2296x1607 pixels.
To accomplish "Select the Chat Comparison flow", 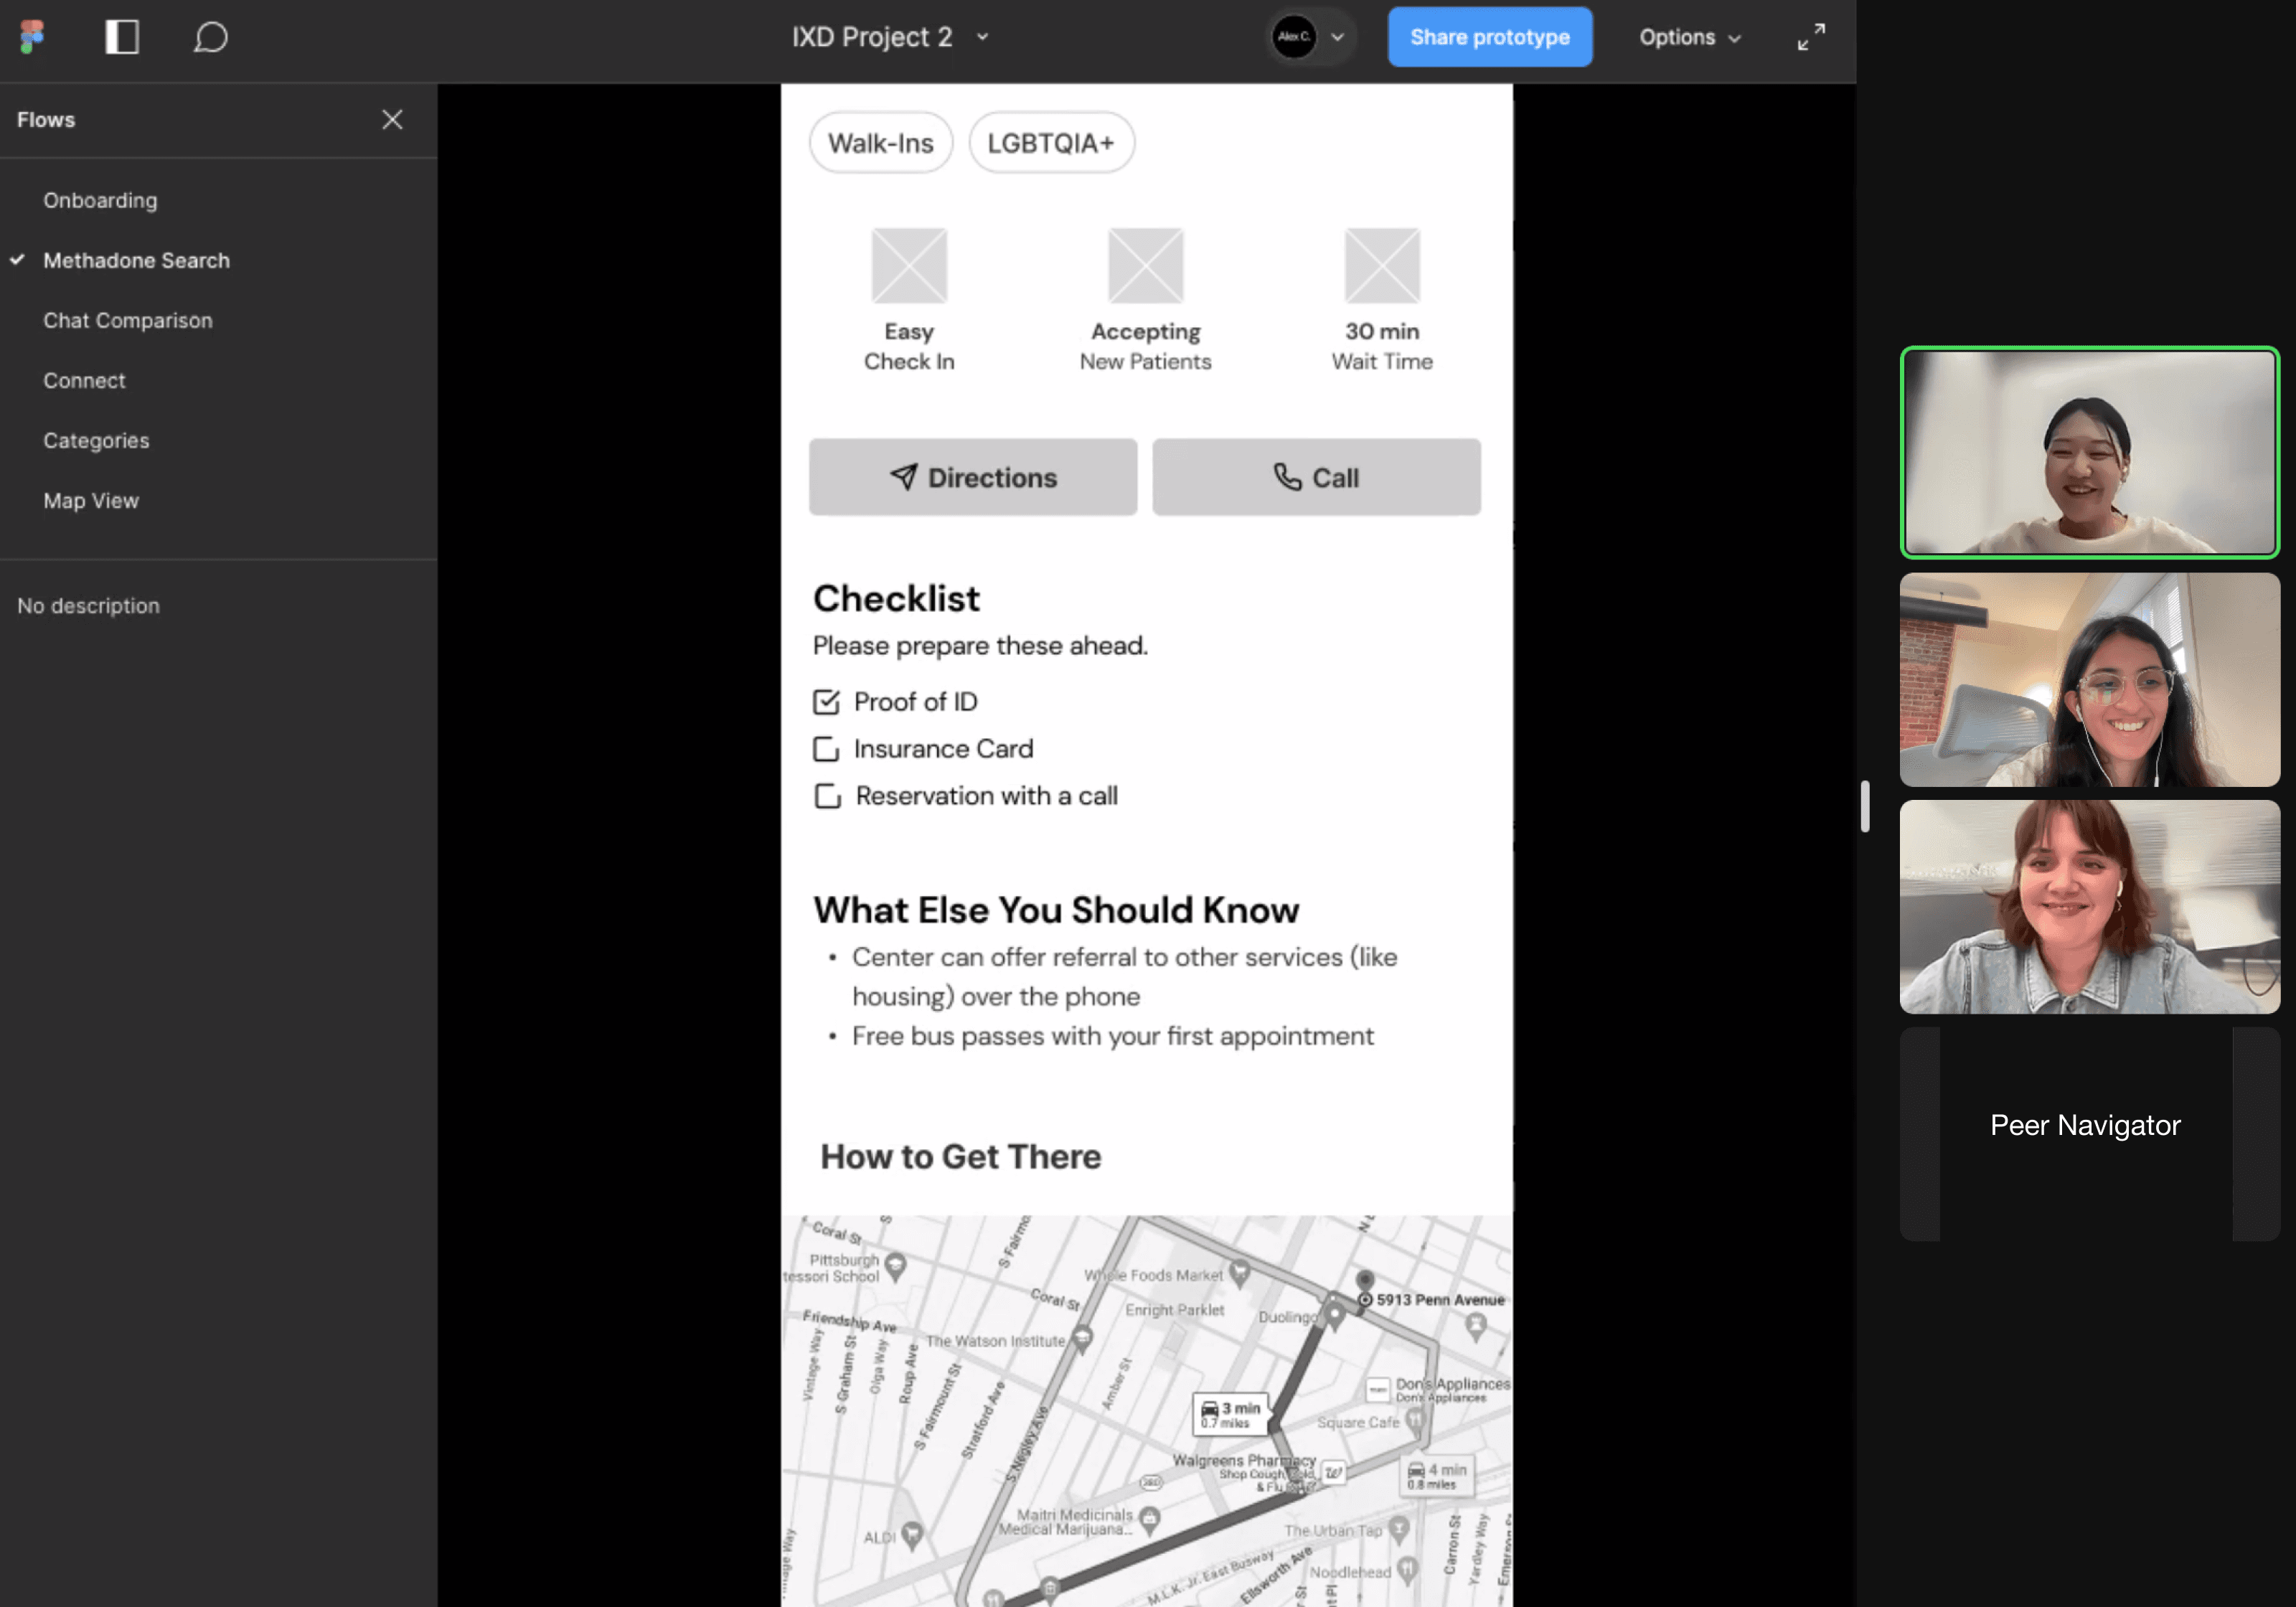I will (127, 320).
